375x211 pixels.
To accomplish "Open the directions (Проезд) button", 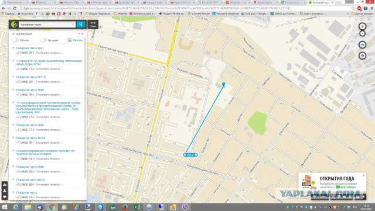I will pyautogui.click(x=93, y=25).
